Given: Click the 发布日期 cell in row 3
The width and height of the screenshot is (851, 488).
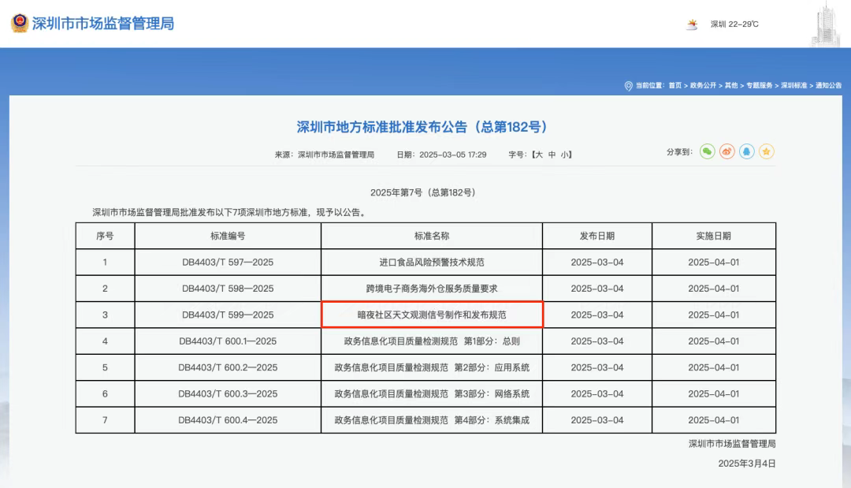Looking at the screenshot, I should coord(597,315).
